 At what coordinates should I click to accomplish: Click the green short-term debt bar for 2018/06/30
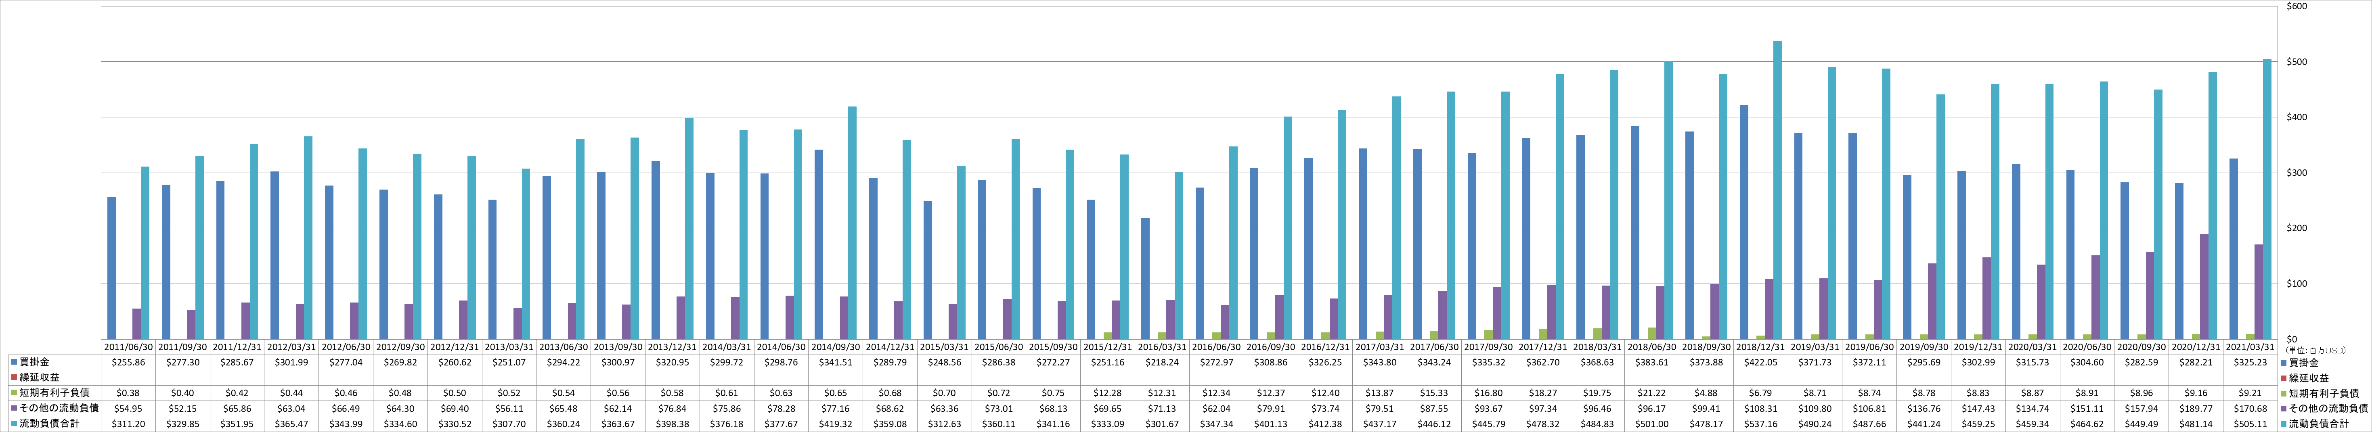click(1652, 334)
